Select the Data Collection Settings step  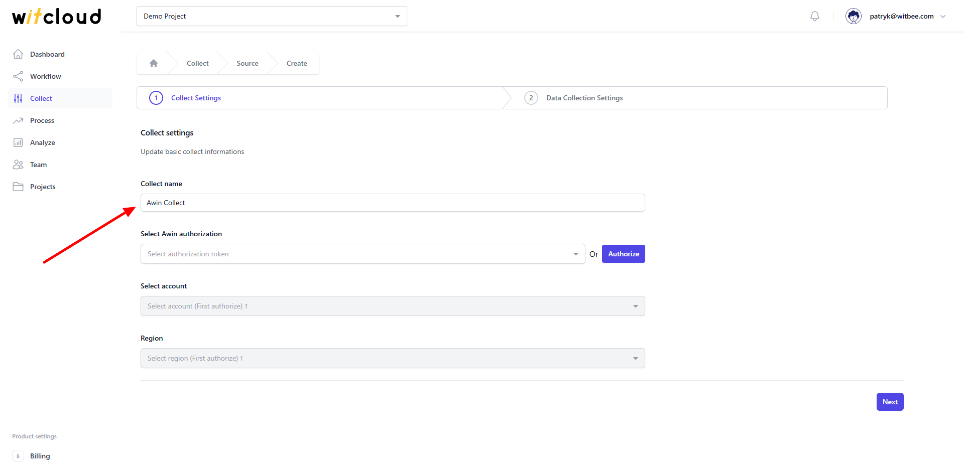[584, 98]
